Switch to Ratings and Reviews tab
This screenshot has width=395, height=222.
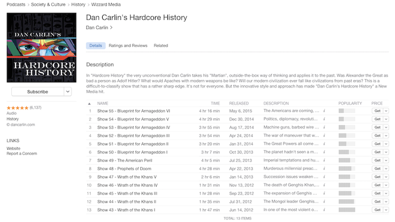[x=128, y=45]
